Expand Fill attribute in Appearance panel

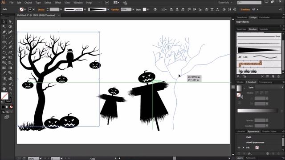tap(243, 148)
